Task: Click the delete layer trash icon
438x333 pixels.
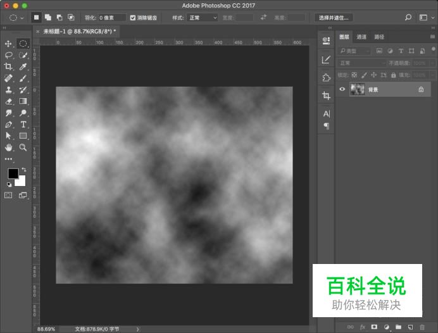Action: pyautogui.click(x=422, y=327)
